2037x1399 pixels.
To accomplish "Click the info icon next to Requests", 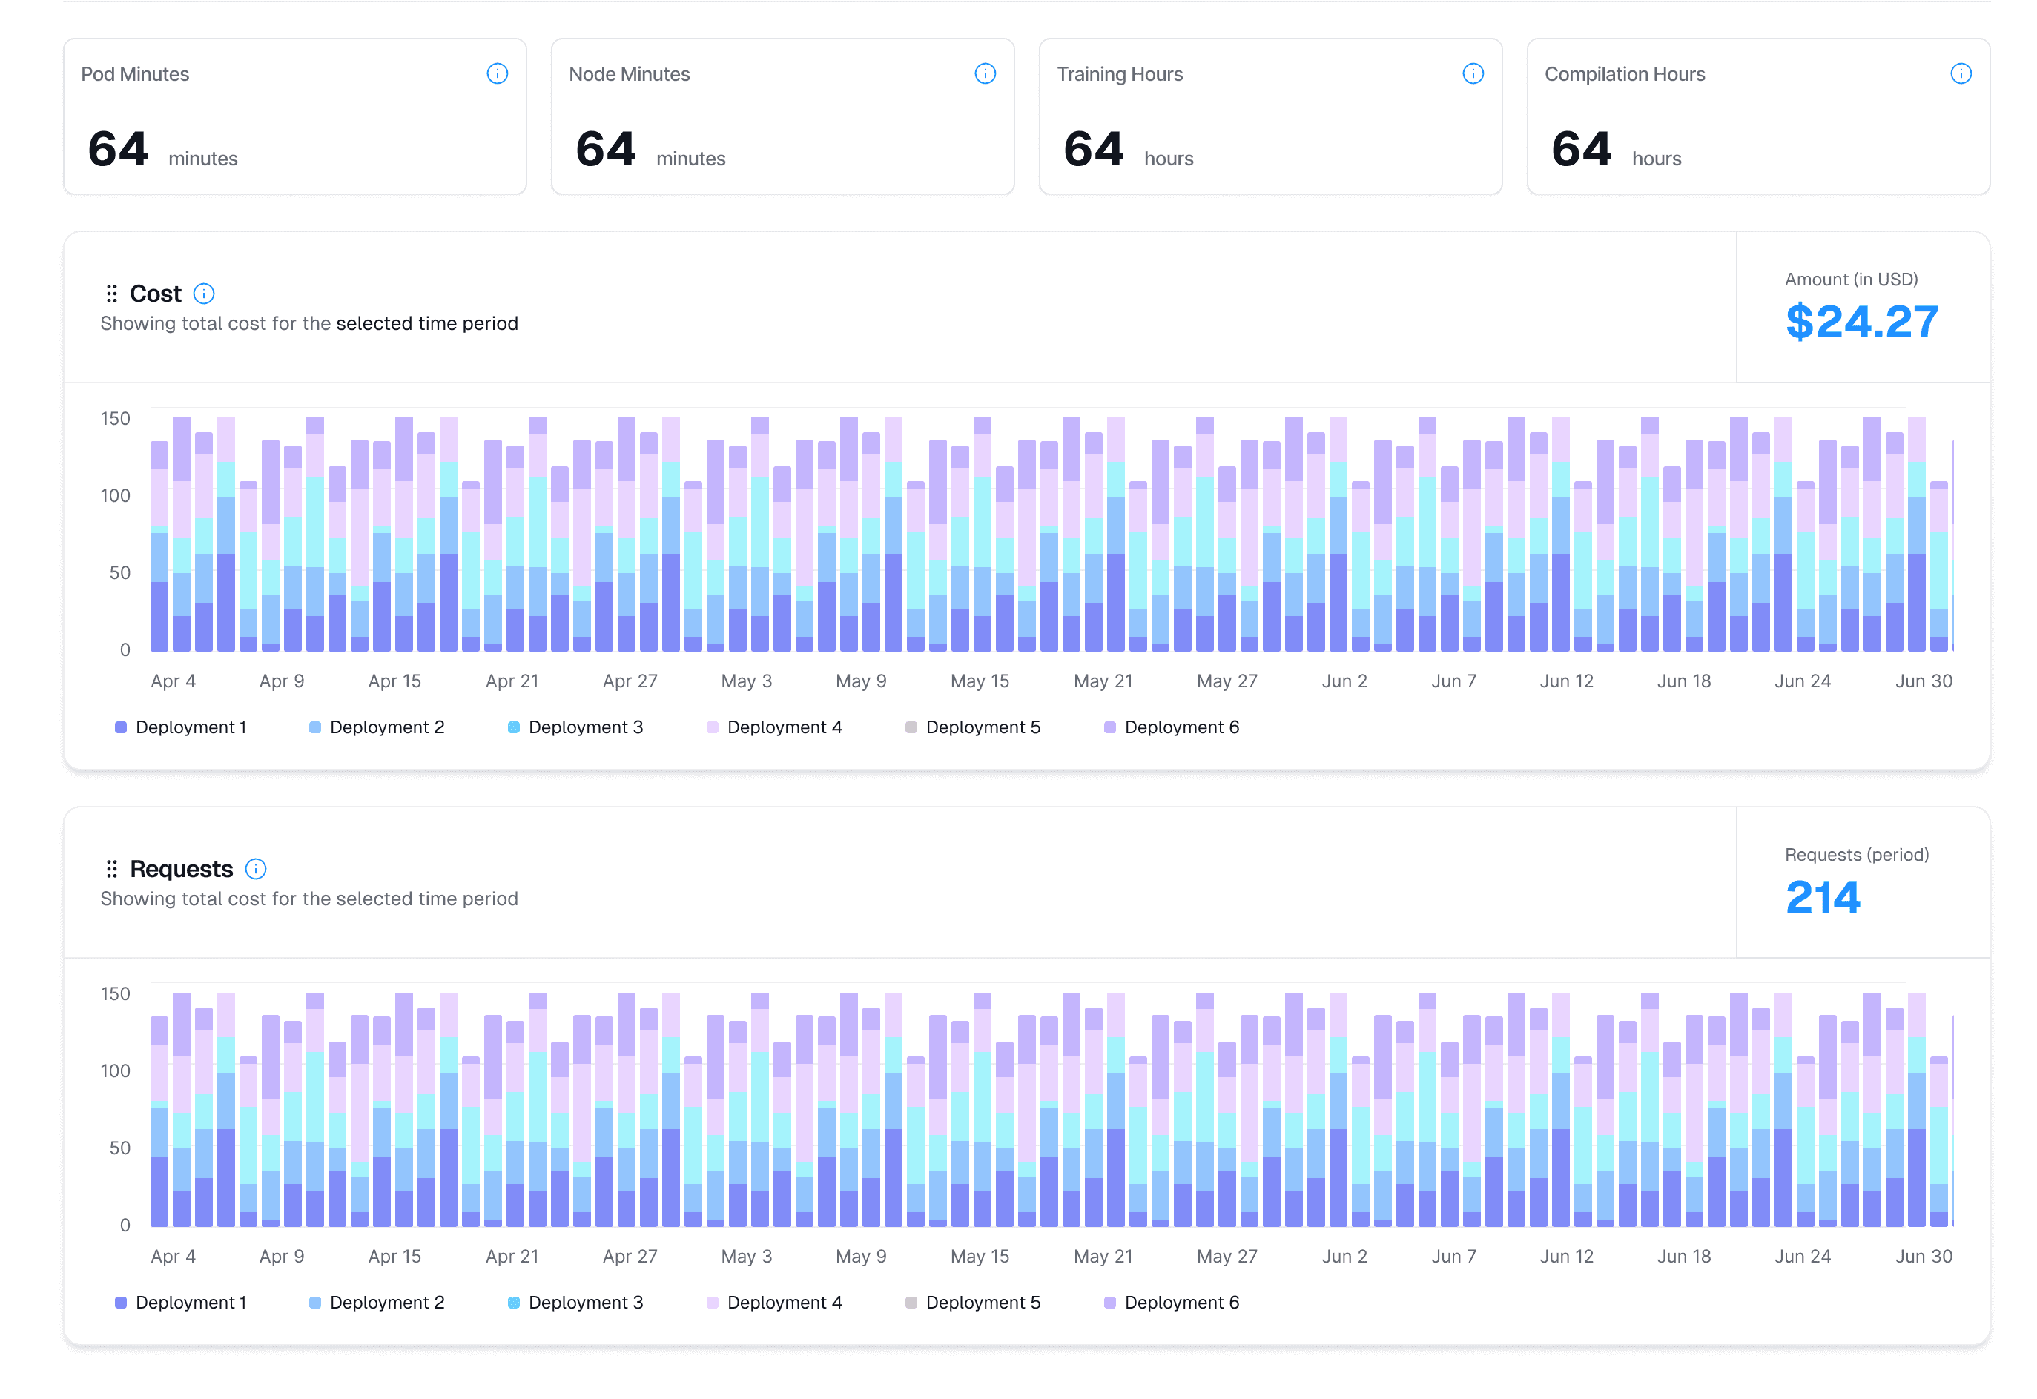I will (x=255, y=869).
